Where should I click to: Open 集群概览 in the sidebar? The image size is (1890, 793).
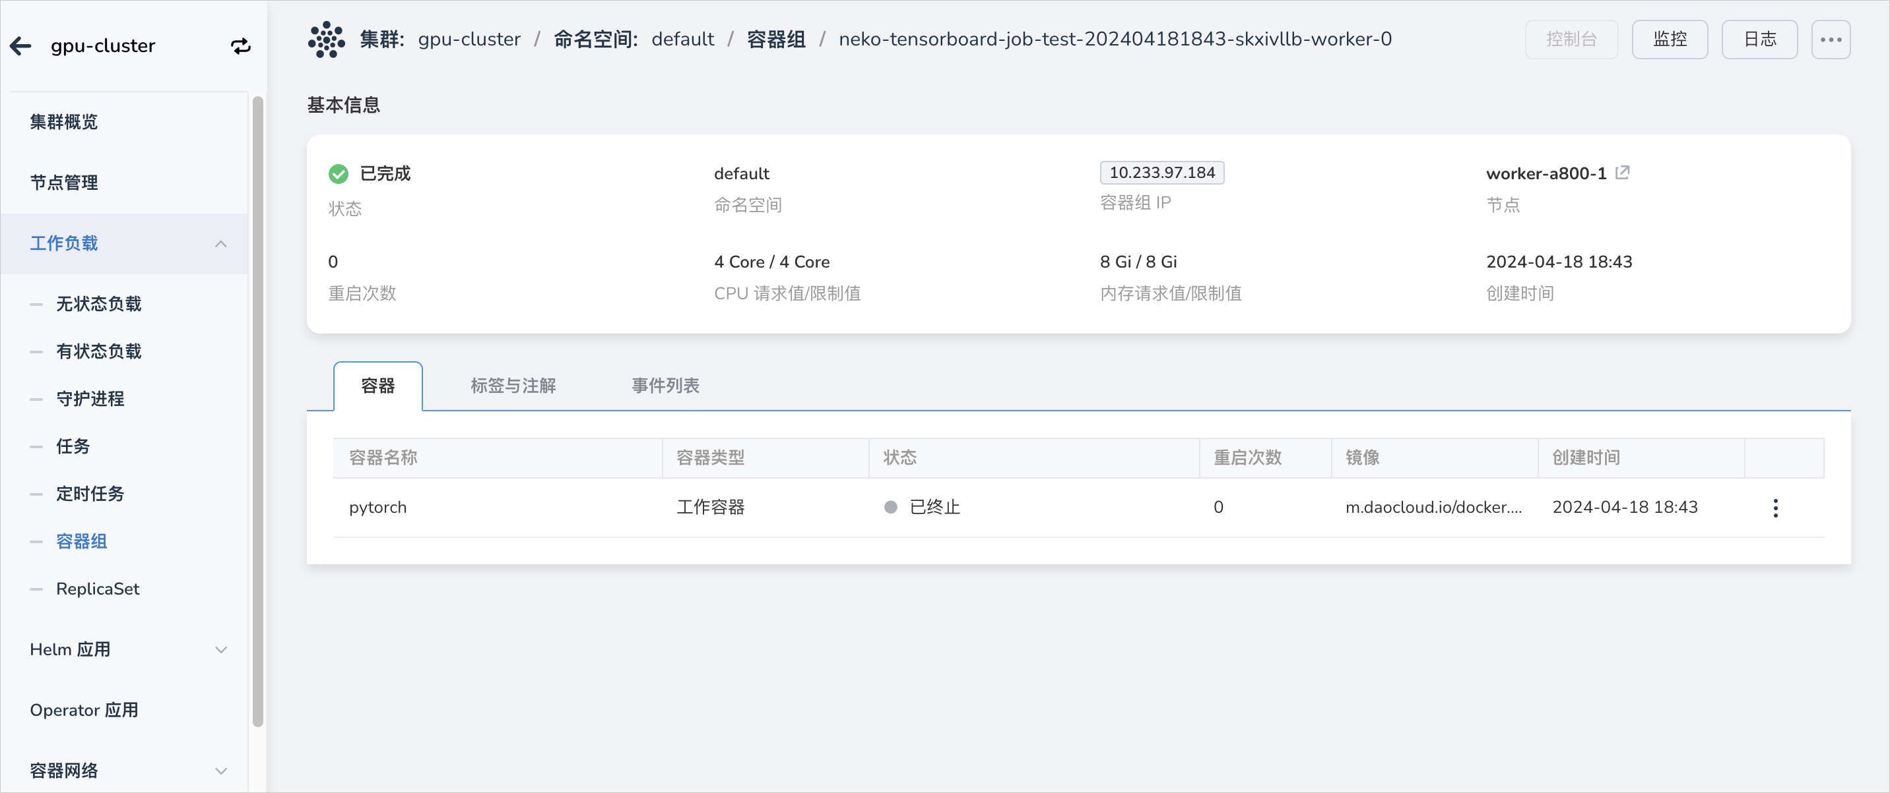63,123
